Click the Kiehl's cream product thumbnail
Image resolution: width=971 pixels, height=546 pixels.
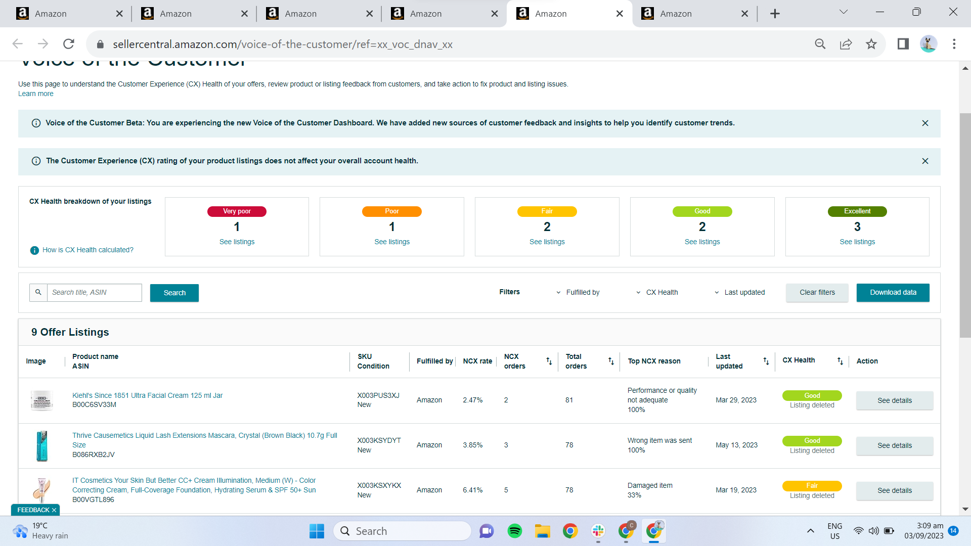[x=41, y=400]
